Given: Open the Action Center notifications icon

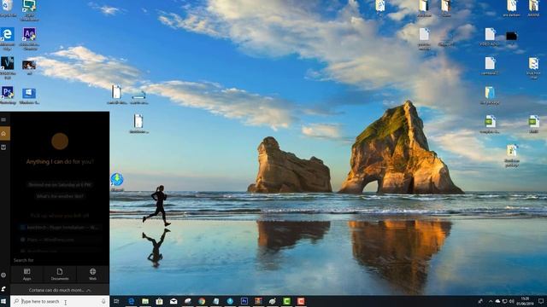Looking at the screenshot, I should pyautogui.click(x=541, y=301).
